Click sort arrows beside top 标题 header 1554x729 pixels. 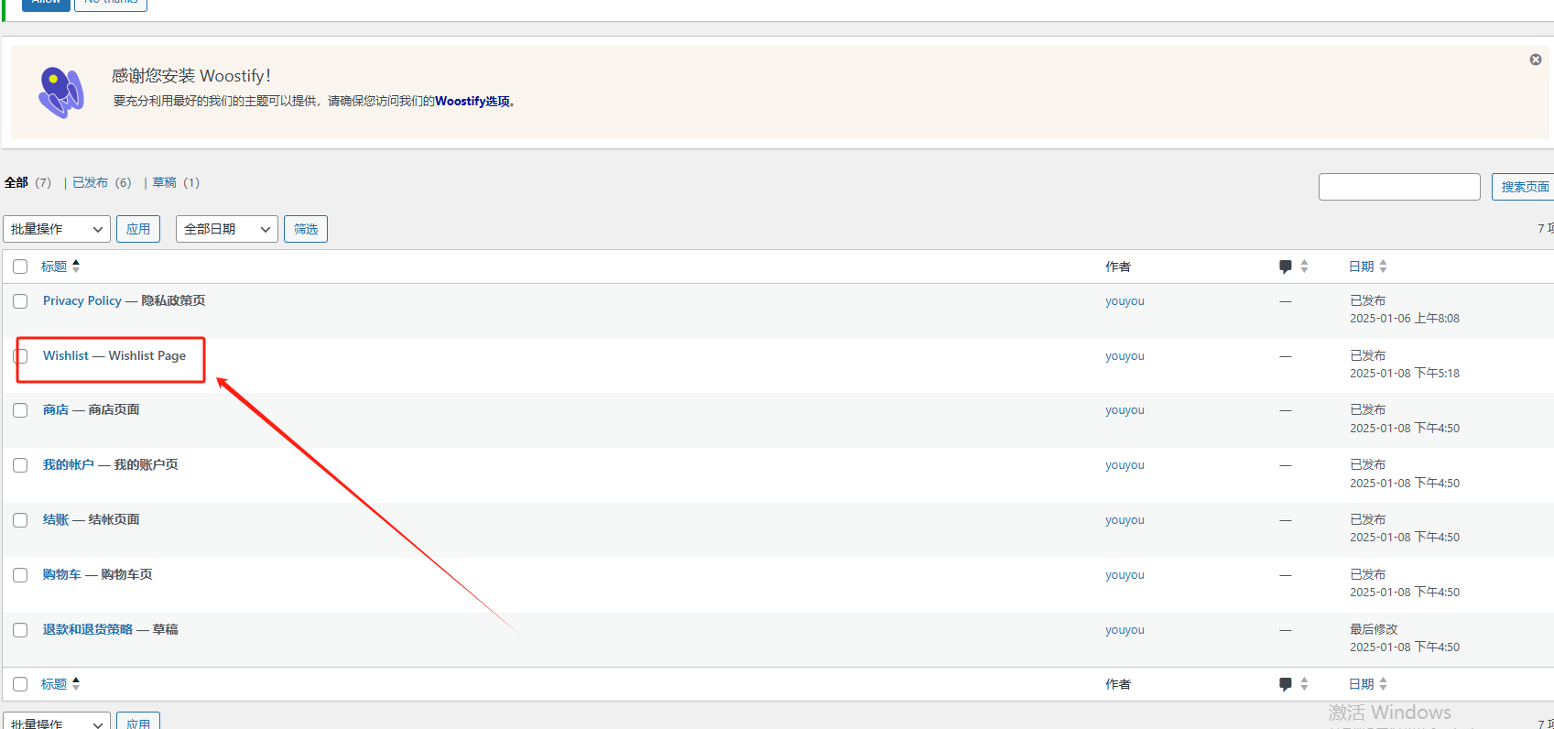coord(76,267)
